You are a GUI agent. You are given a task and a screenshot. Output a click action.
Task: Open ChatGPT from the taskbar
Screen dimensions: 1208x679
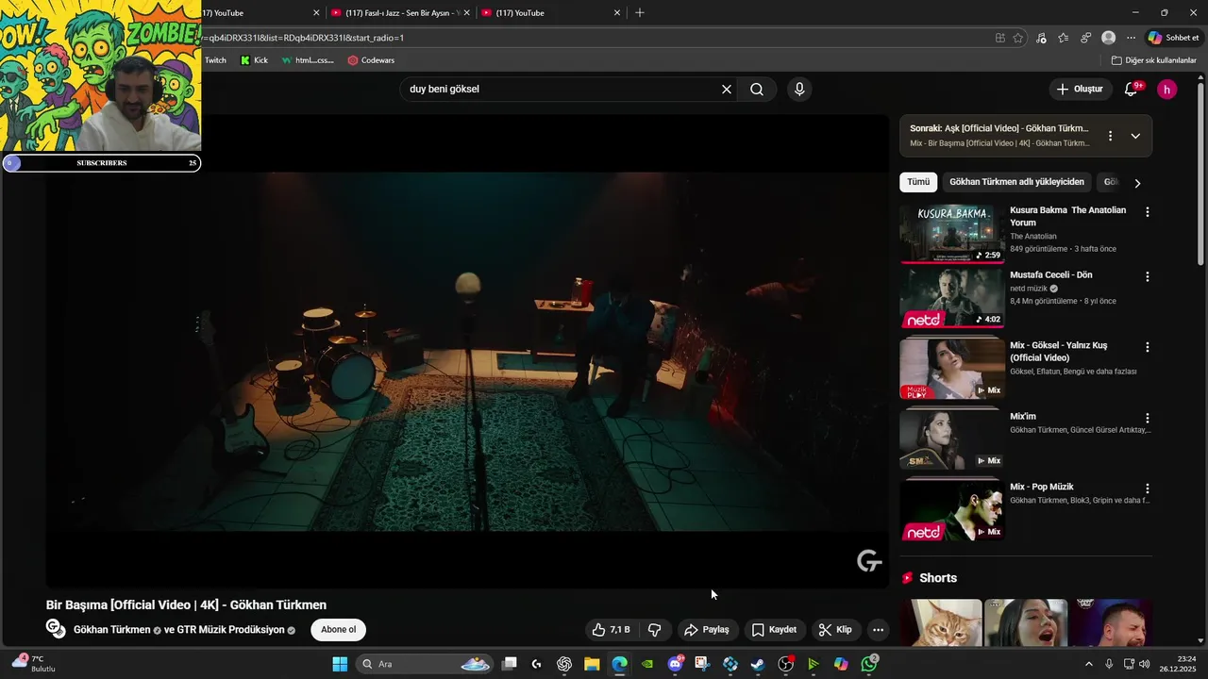pos(564,664)
